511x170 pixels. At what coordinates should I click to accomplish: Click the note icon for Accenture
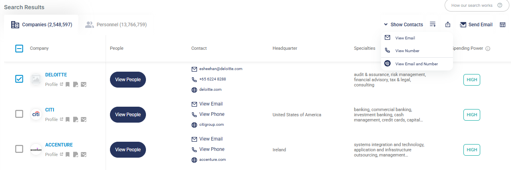click(76, 154)
